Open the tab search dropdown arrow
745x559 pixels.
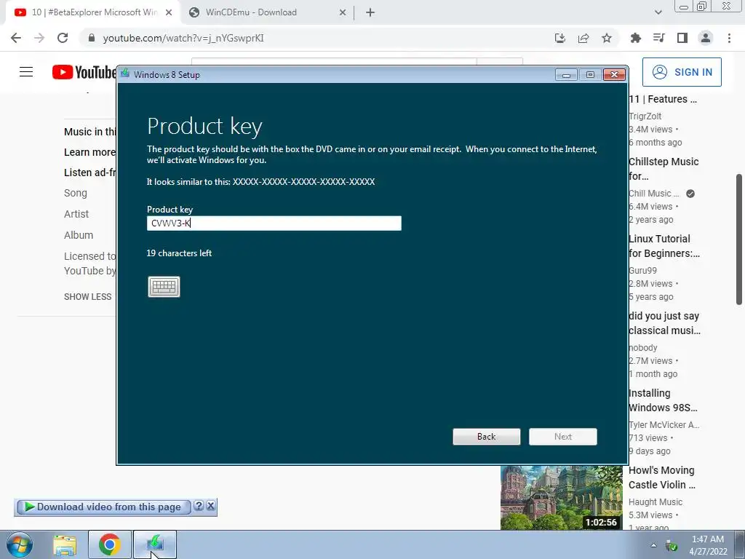(x=658, y=13)
